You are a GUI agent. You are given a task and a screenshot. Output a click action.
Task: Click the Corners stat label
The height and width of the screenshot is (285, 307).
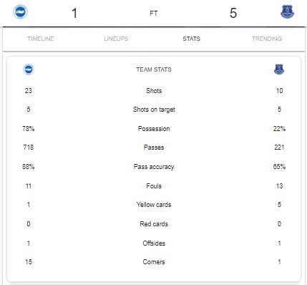coord(154,262)
